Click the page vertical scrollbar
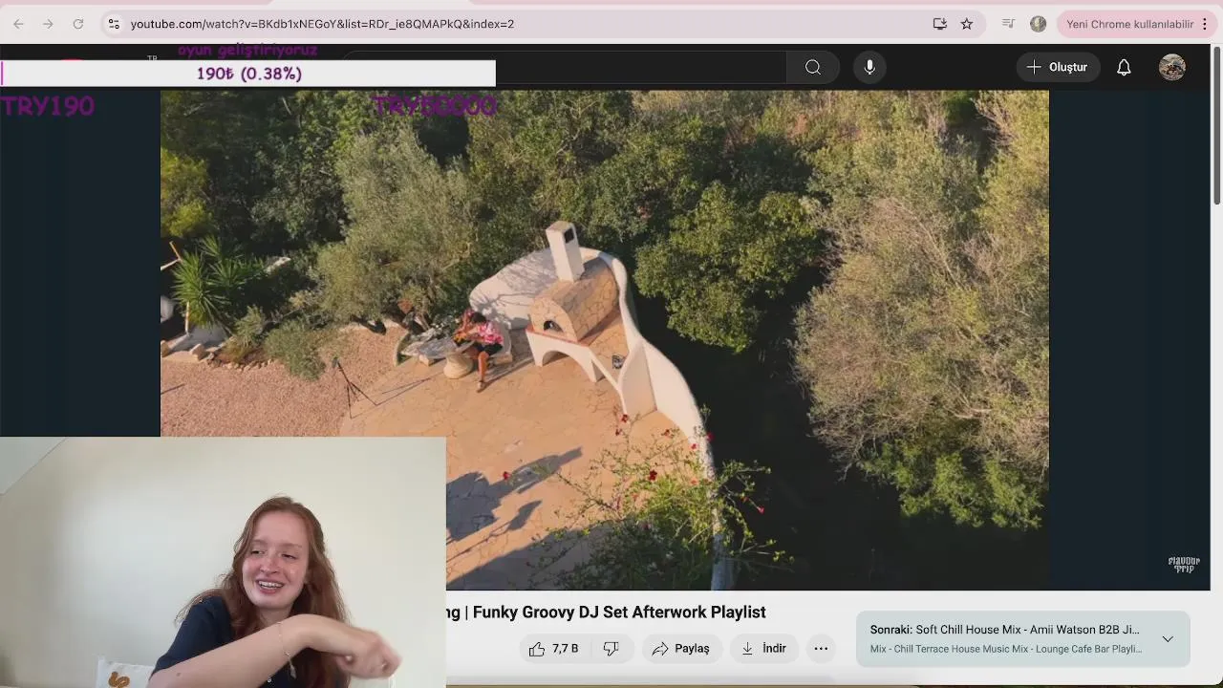 point(1216,124)
